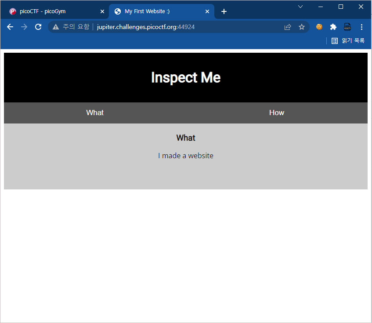
Task: Click the assembly extension icon
Action: pyautogui.click(x=347, y=27)
